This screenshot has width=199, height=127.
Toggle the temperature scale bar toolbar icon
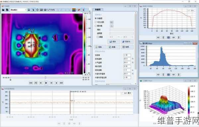tap(83, 10)
